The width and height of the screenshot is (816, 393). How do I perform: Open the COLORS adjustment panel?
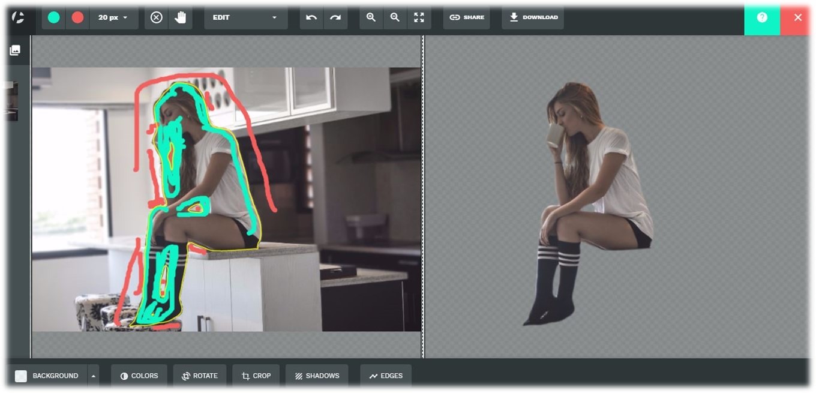(139, 376)
